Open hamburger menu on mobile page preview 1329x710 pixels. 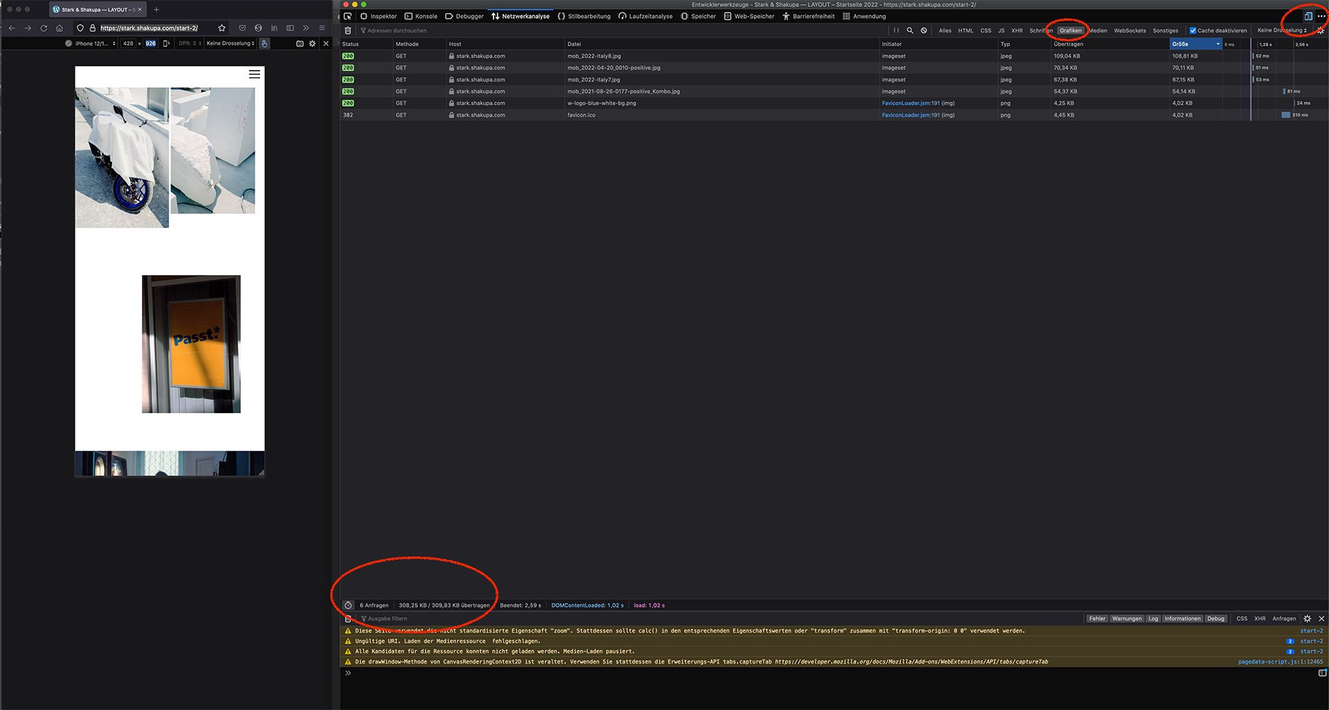click(x=255, y=74)
